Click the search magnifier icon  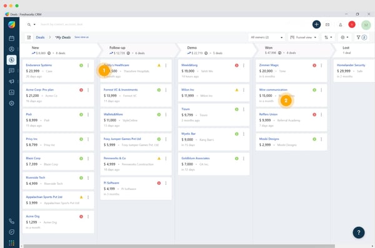click(29, 24)
